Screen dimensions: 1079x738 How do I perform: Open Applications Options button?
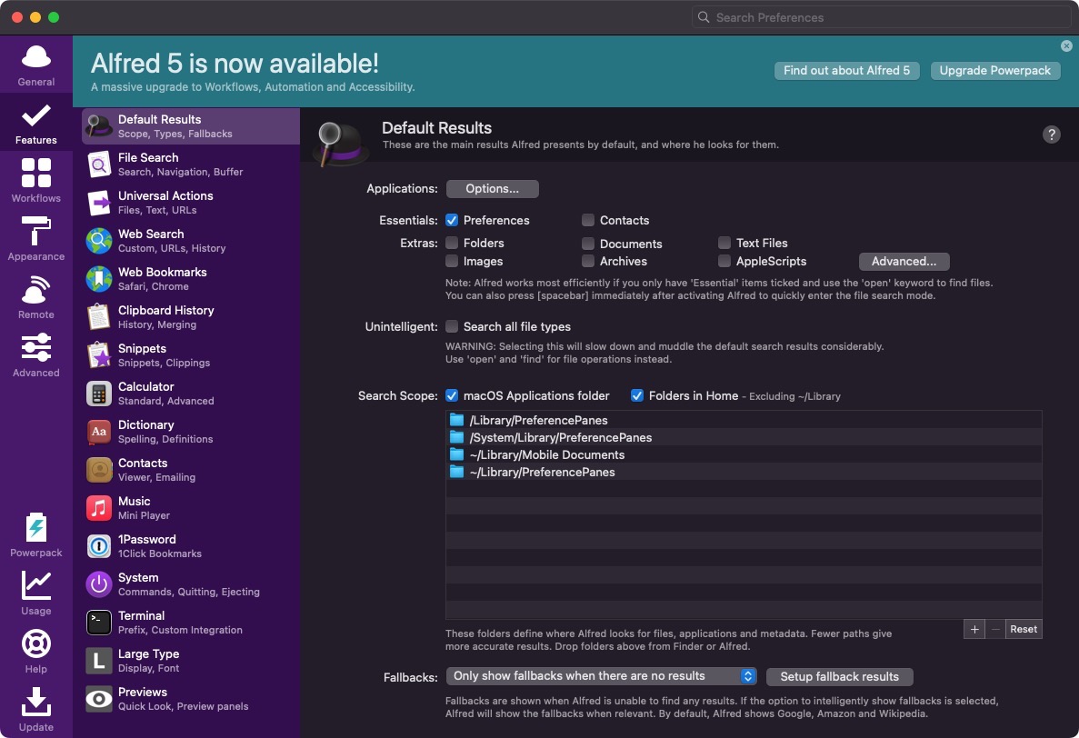point(492,188)
